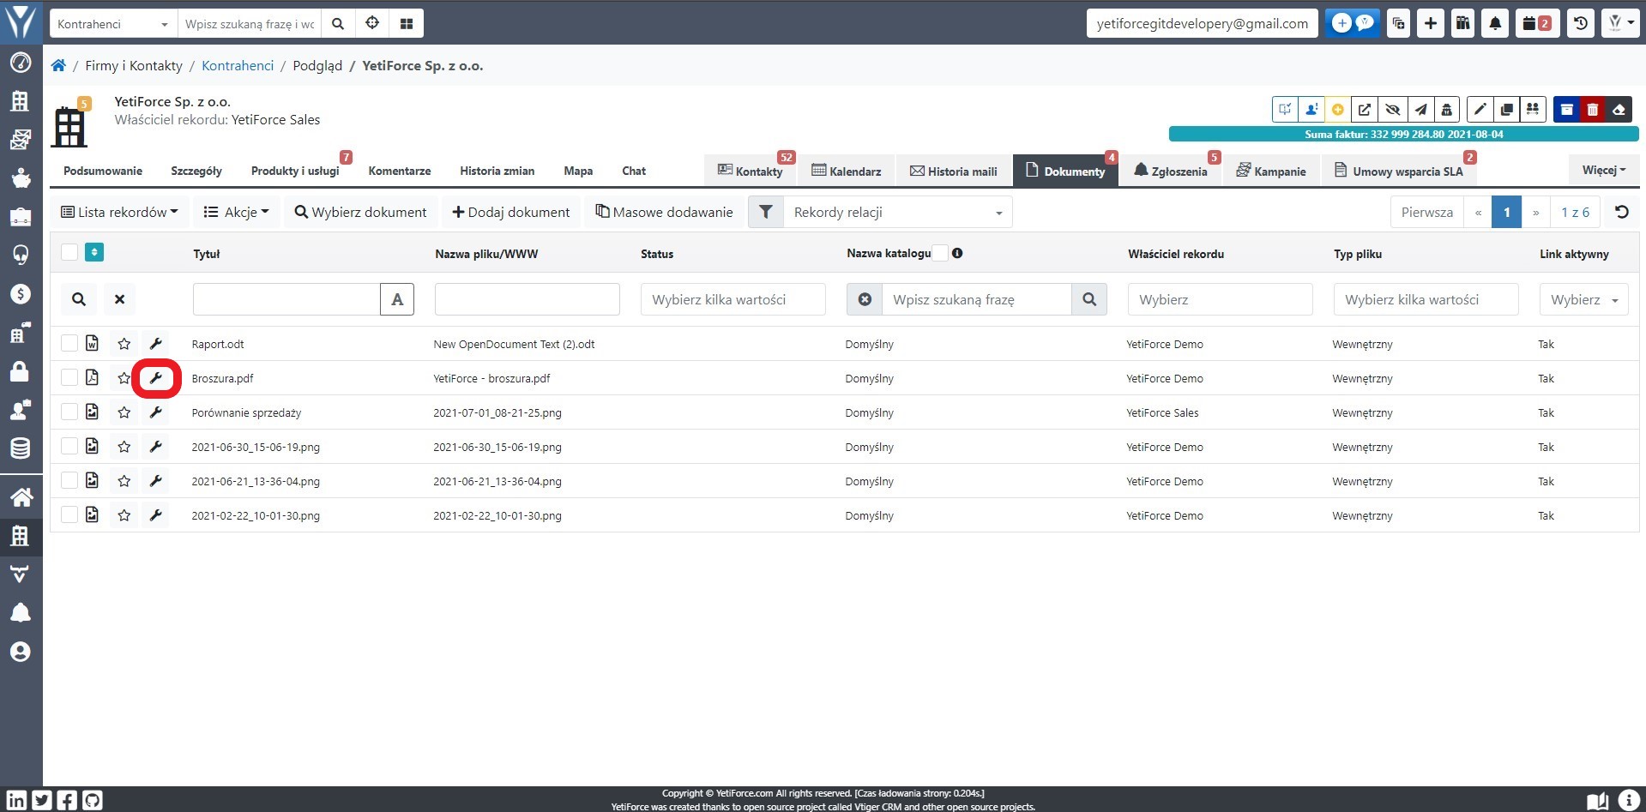Screen dimensions: 1646x812
Task: Open the Typ pliku filter dropdown
Action: pos(1426,299)
